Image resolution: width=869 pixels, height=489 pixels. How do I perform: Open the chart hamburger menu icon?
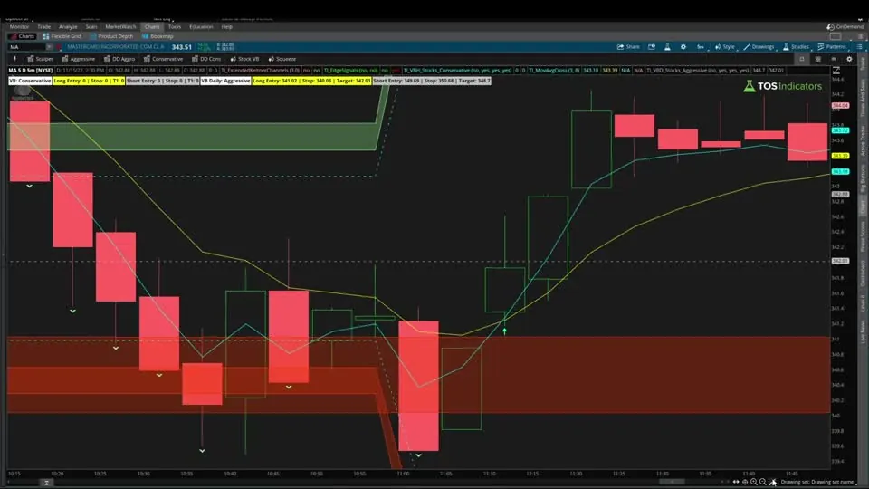coord(860,47)
